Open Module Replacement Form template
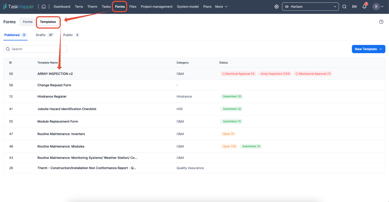This screenshot has width=389, height=202. click(58, 121)
